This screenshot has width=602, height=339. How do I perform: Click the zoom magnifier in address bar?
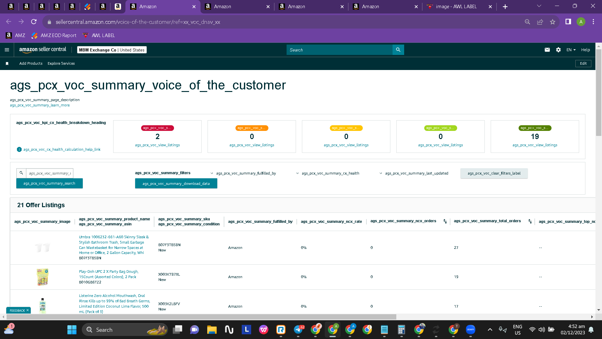[x=527, y=22]
